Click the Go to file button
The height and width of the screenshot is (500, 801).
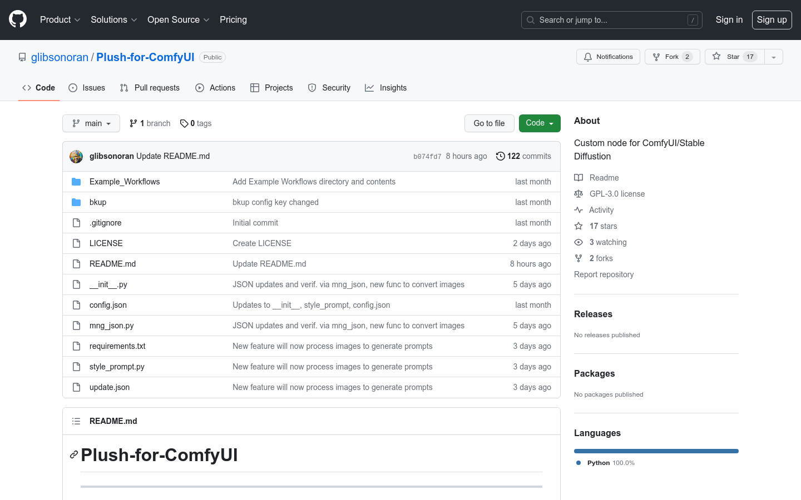[x=489, y=123]
